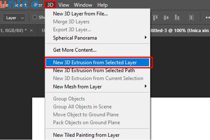The image size is (210, 140).
Task: Select New 3D Layer from File
Action: [80, 14]
